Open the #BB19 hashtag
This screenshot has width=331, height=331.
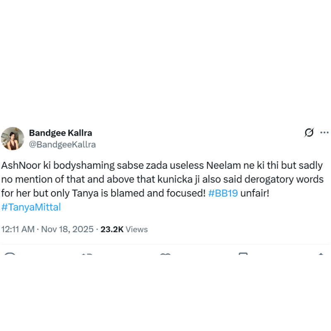point(223,193)
